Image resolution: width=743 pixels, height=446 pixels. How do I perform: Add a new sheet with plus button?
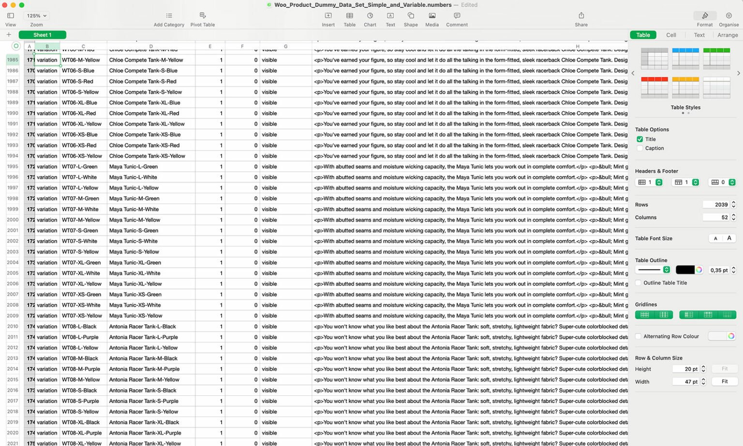(x=8, y=34)
